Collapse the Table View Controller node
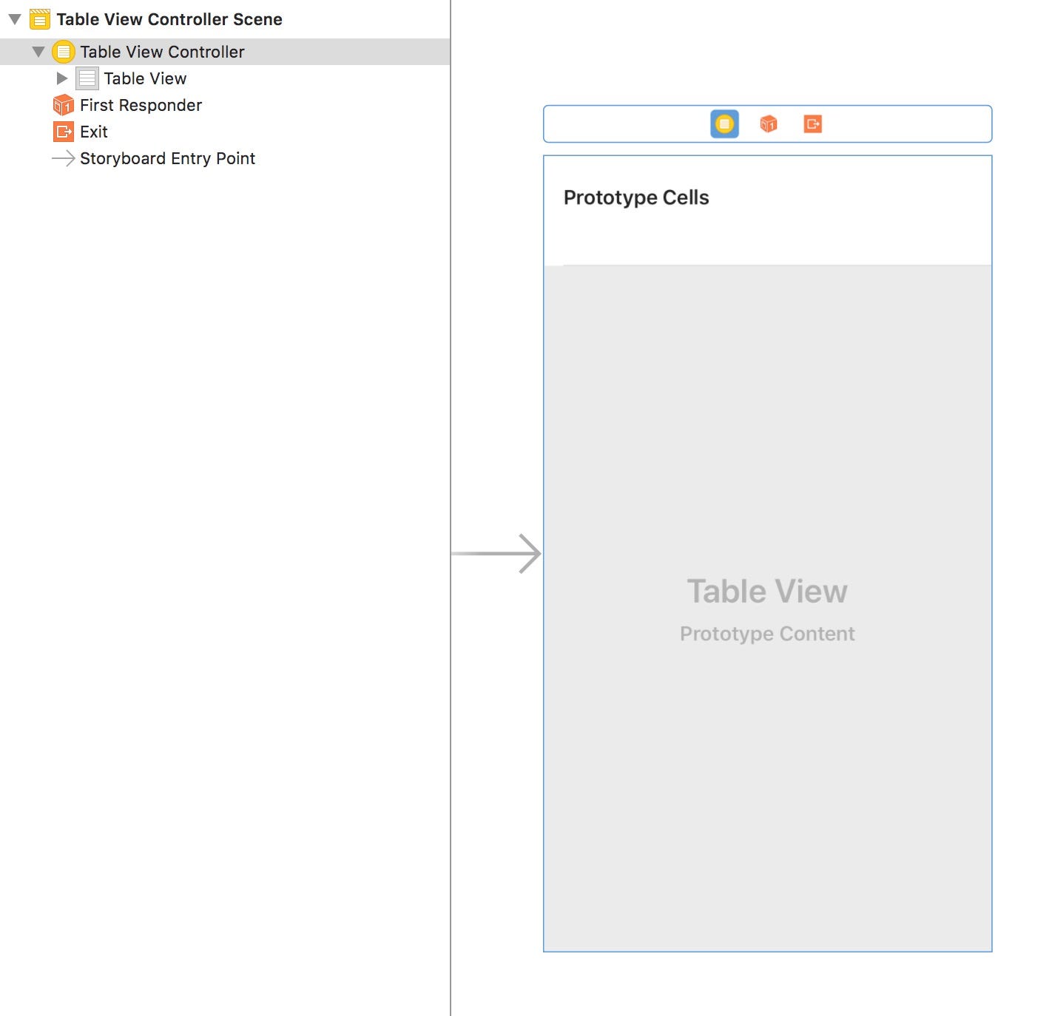Viewport: 1052px width, 1016px height. (x=38, y=52)
